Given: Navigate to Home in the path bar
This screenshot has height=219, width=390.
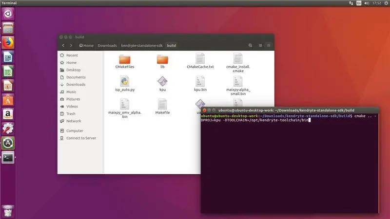Looking at the screenshot, I should tap(86, 45).
